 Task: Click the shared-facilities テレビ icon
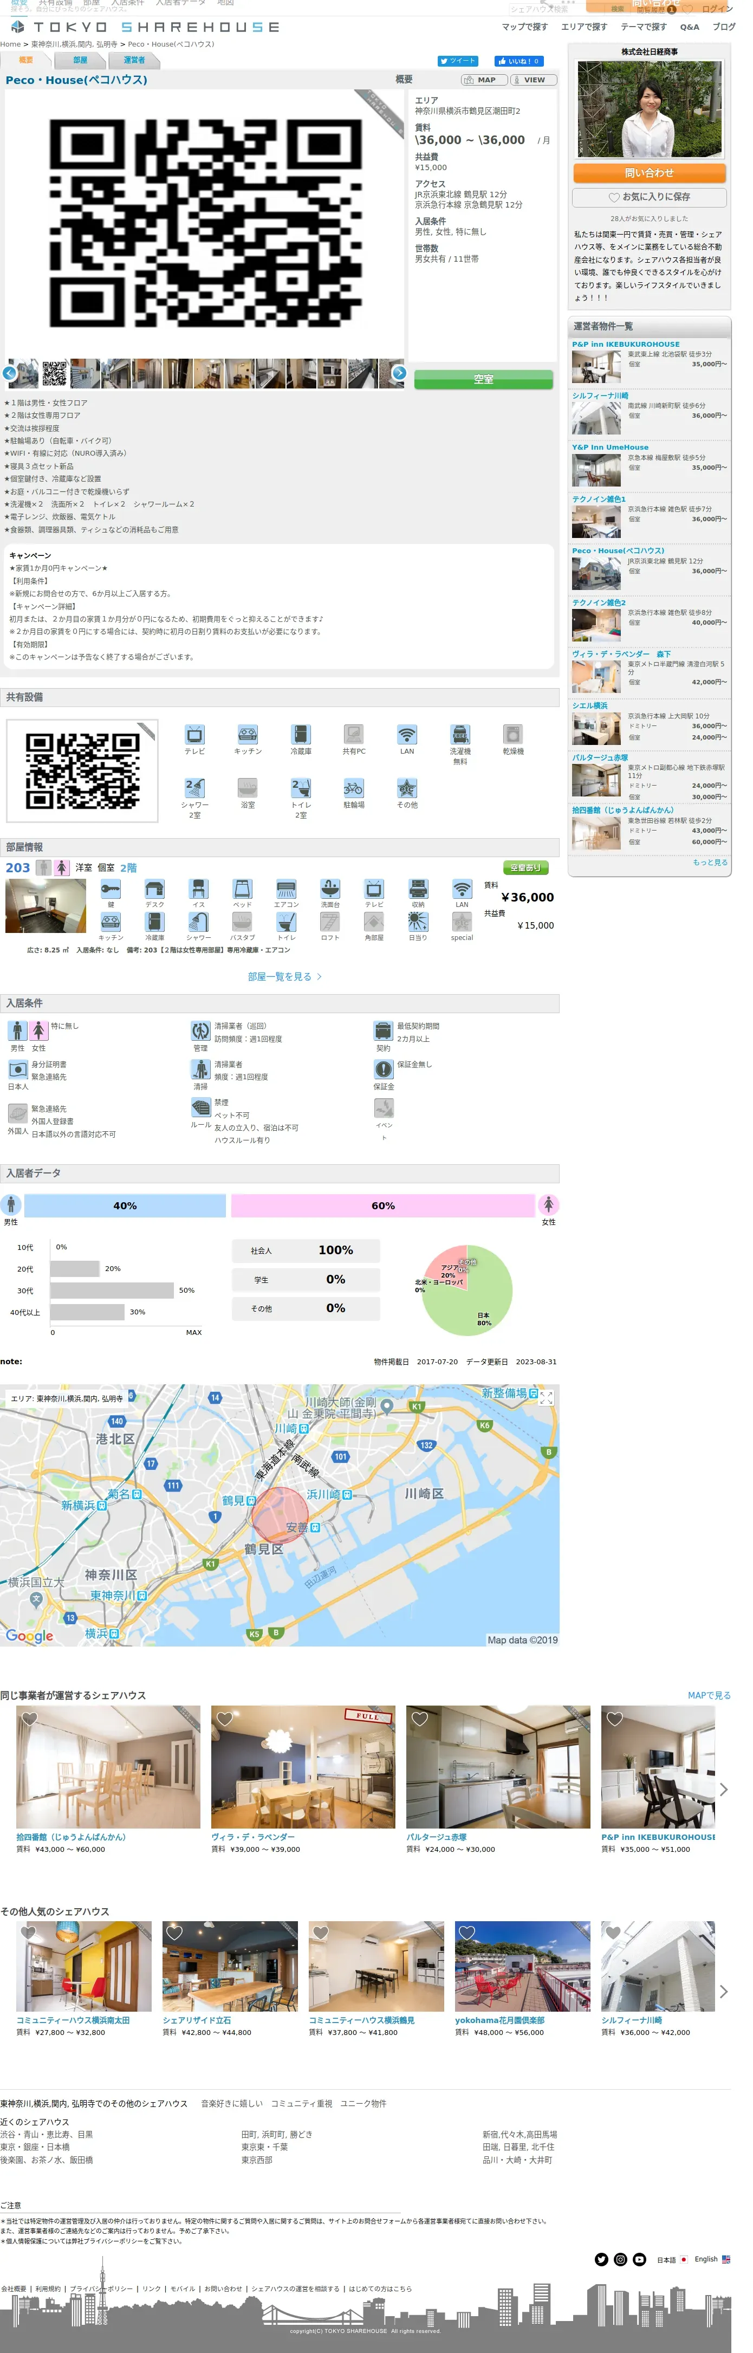(x=194, y=735)
